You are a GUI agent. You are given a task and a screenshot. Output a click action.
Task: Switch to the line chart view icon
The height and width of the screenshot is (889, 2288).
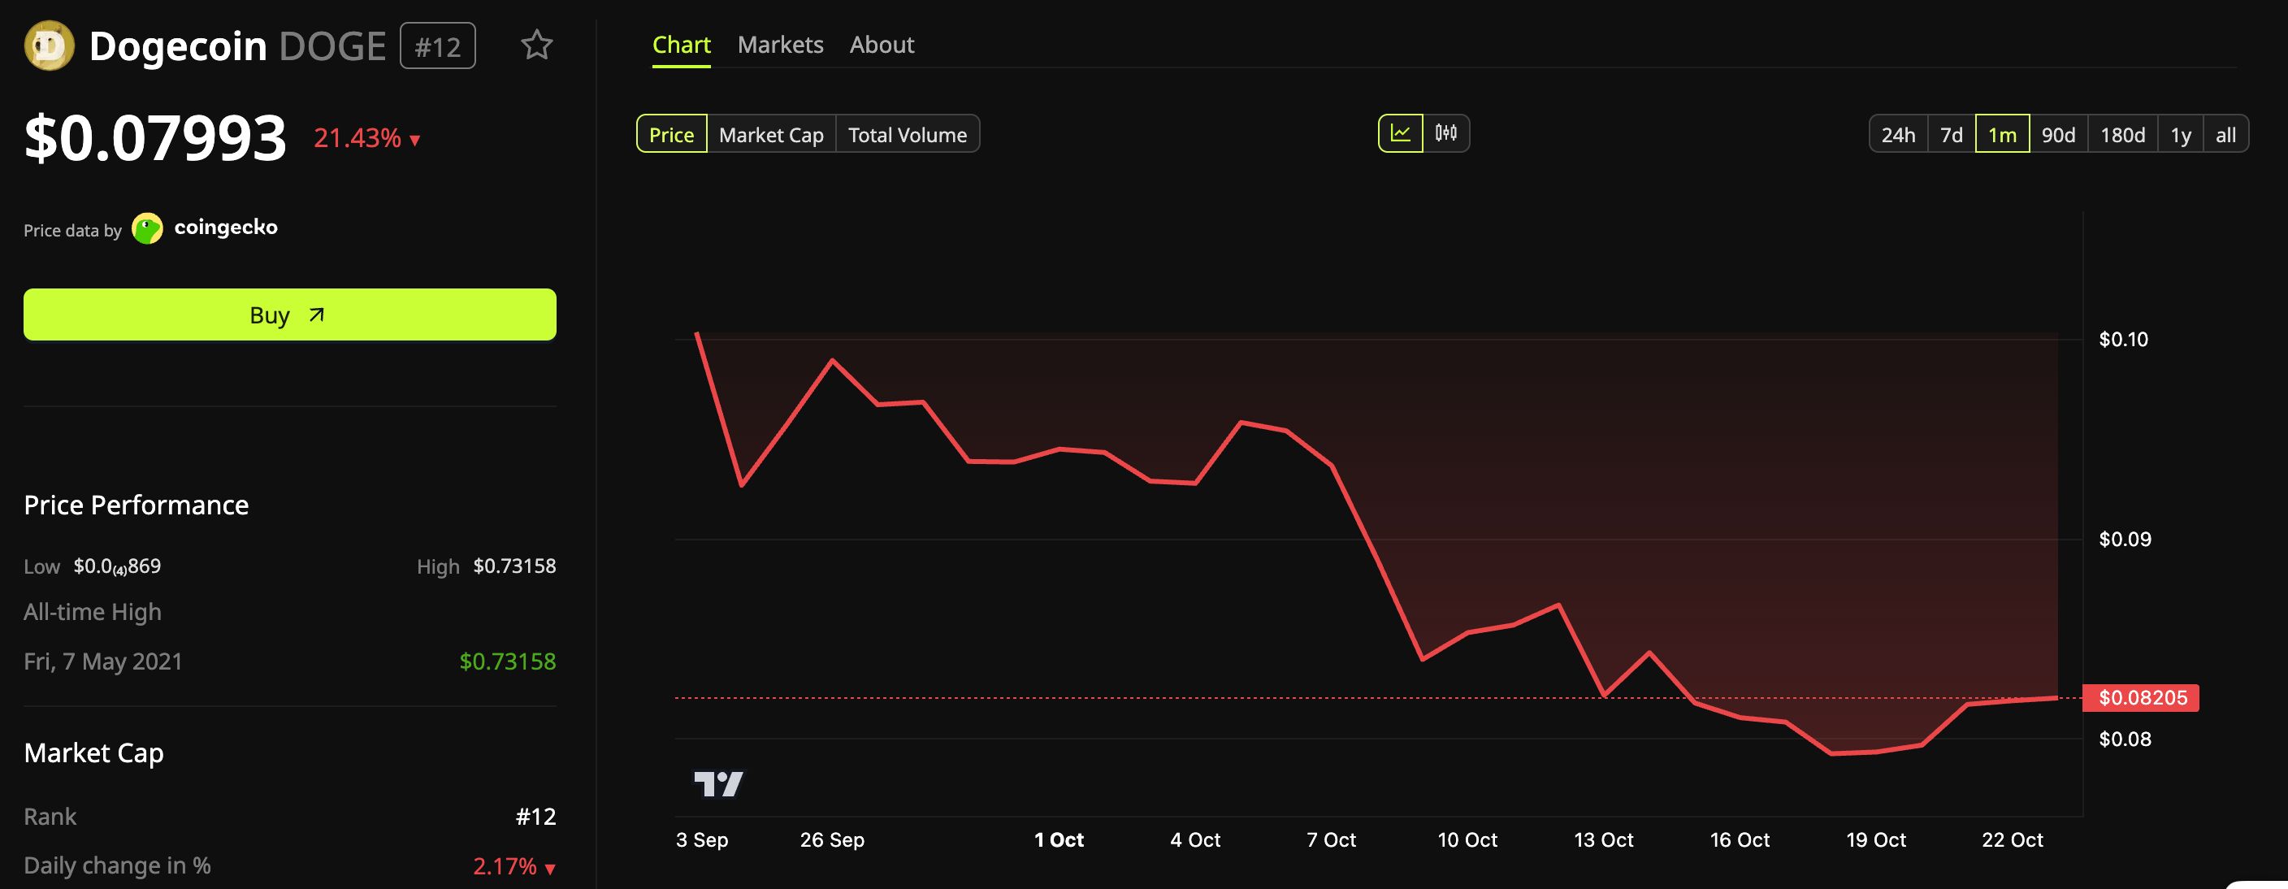[1401, 133]
